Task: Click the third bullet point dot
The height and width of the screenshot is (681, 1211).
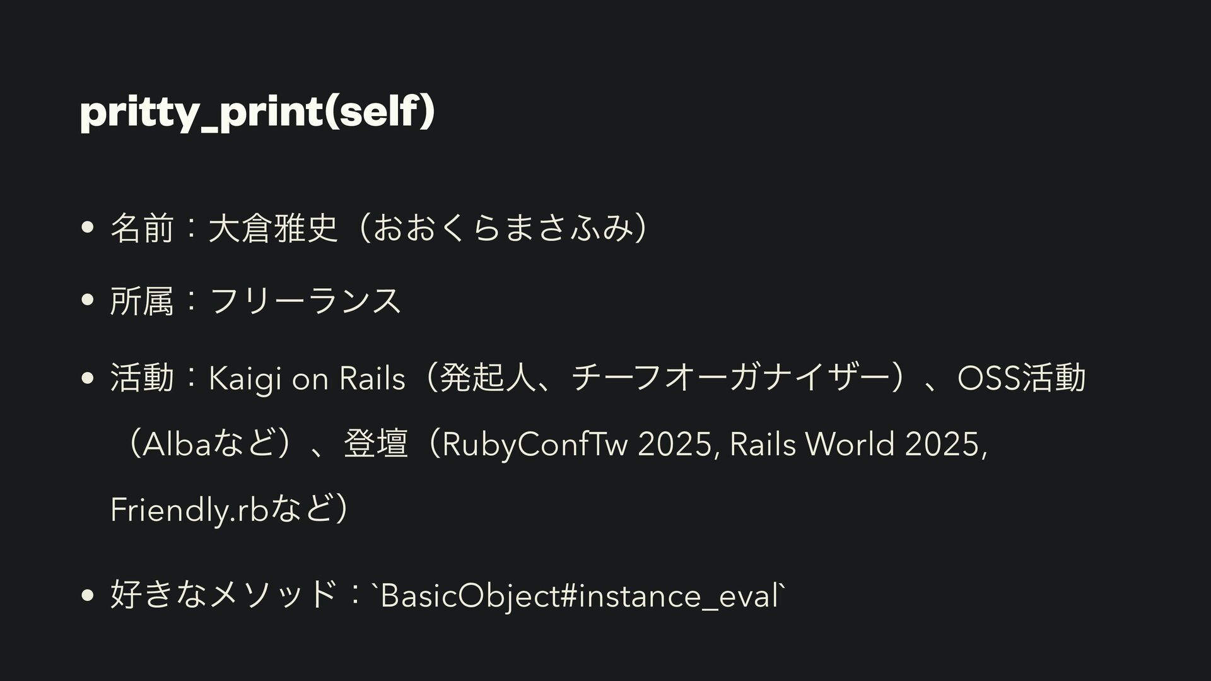Action: pos(87,378)
